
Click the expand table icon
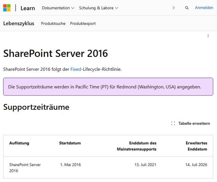click(x=173, y=123)
